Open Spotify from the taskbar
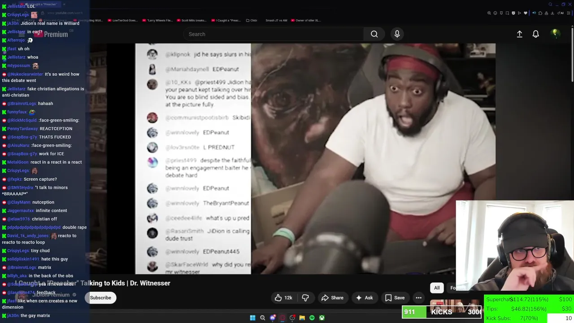The height and width of the screenshot is (323, 574). click(312, 318)
